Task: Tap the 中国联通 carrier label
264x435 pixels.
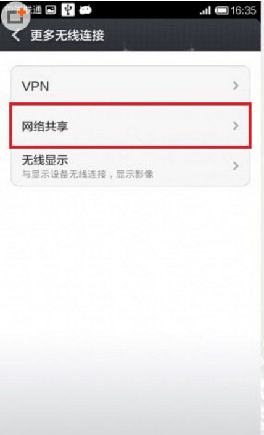Action: [23, 10]
